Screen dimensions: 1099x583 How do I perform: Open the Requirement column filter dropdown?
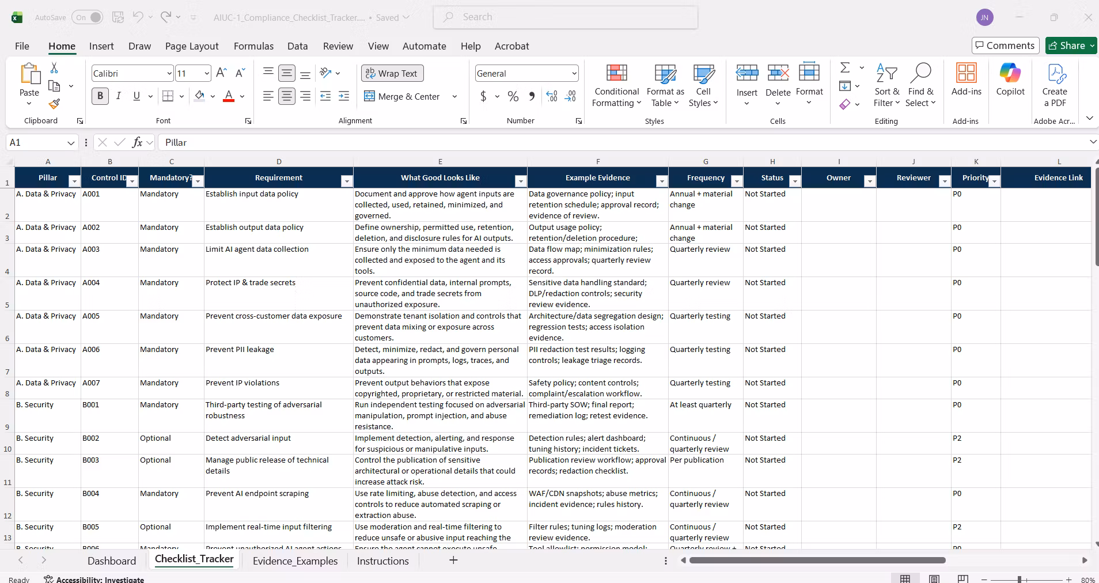pos(346,181)
